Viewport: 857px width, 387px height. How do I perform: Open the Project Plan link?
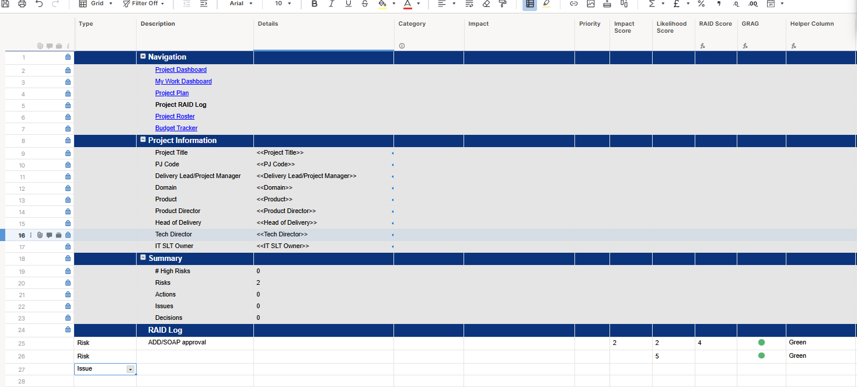172,93
